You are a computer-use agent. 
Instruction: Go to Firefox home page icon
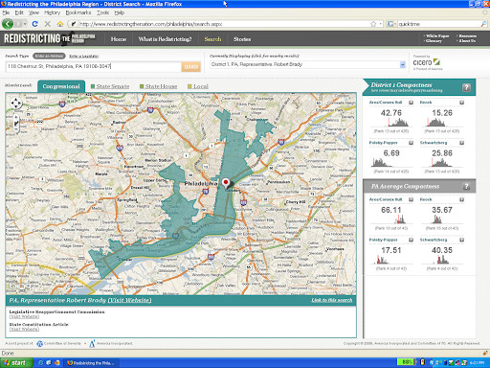[x=60, y=24]
